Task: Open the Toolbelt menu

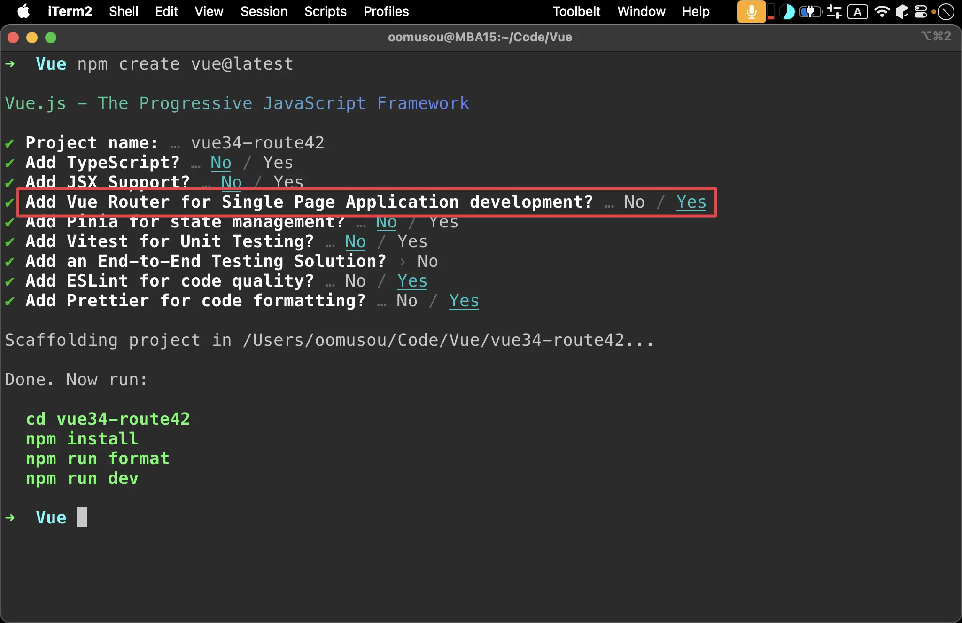Action: click(x=576, y=11)
